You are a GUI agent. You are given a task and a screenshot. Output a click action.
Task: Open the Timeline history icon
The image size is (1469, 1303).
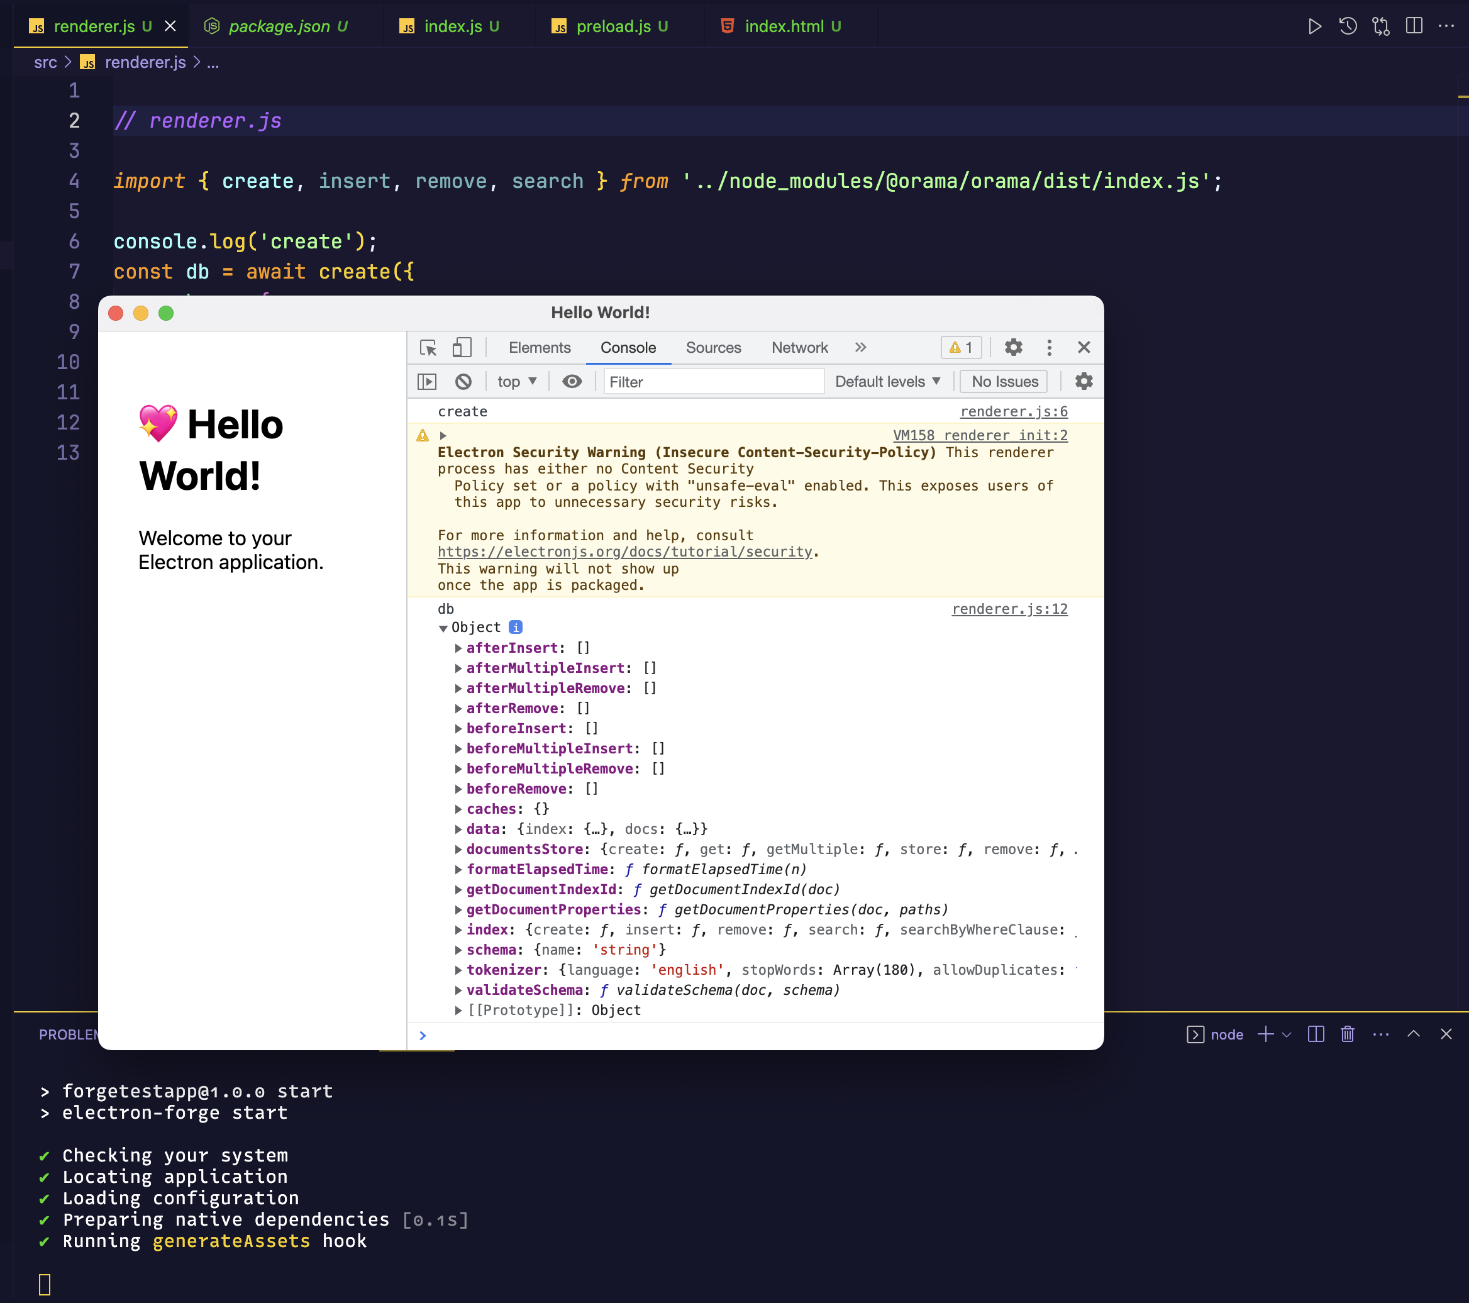coord(1348,26)
